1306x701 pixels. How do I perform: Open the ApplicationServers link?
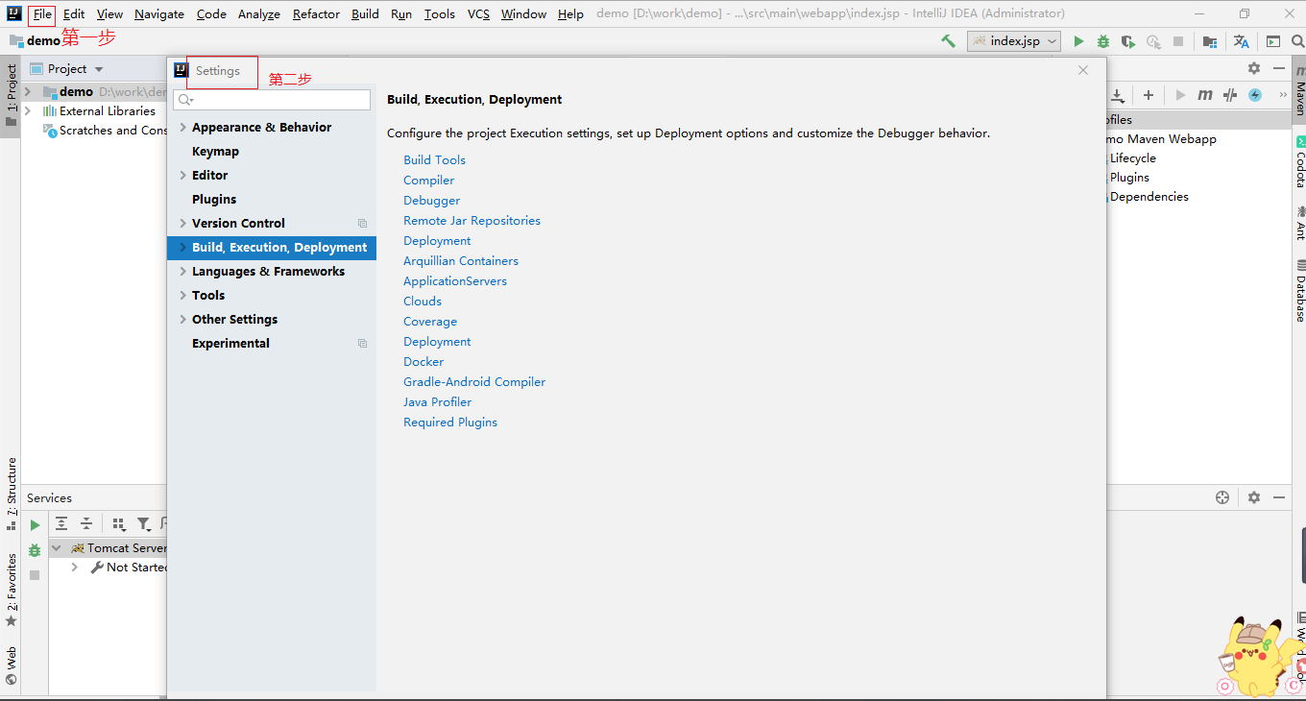(x=455, y=281)
